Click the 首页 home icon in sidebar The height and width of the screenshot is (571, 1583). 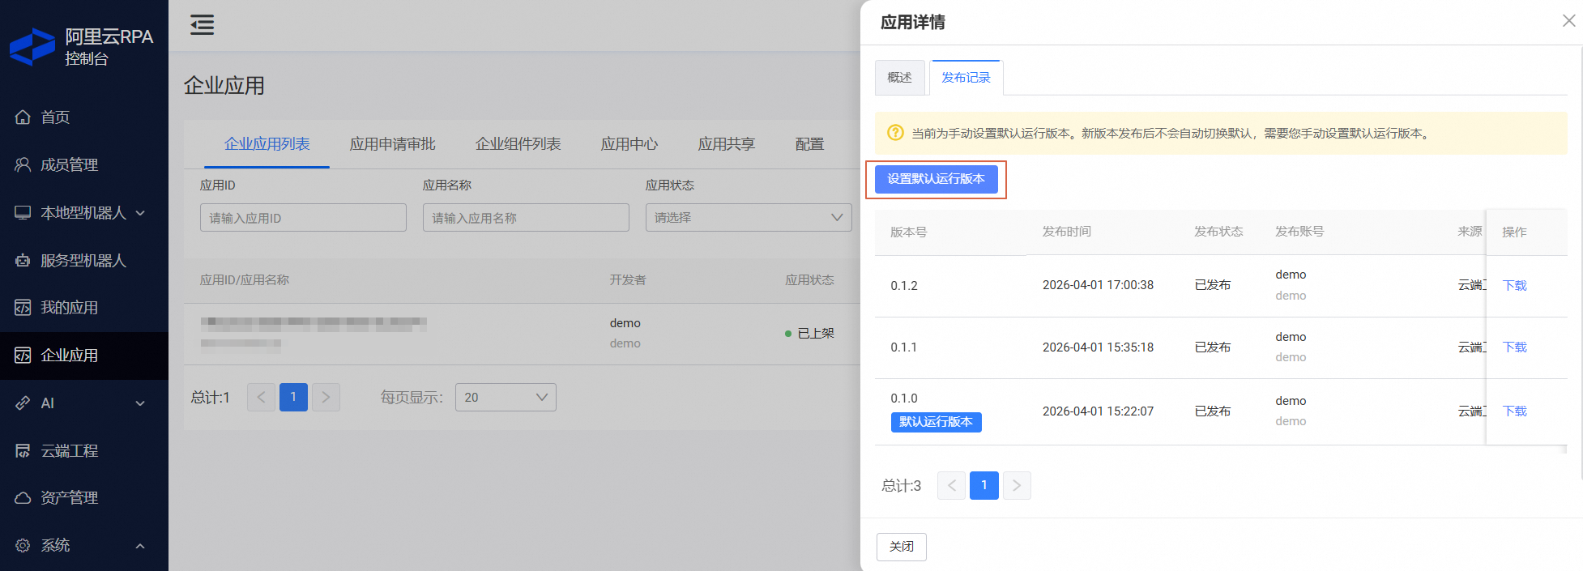(23, 117)
